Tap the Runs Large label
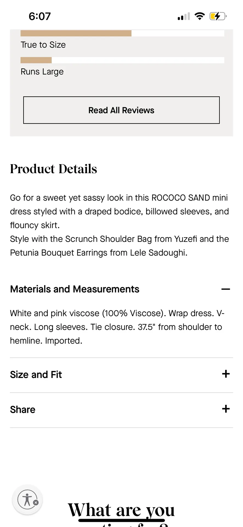Viewport: 243px width, 527px height. click(42, 72)
